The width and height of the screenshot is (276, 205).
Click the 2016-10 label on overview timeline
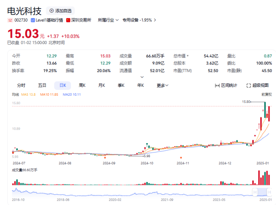[x=18, y=200]
